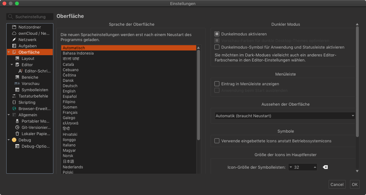Select Dansk in language list
Image resolution: width=366 pixels, height=195 pixels.
[x=129, y=81]
